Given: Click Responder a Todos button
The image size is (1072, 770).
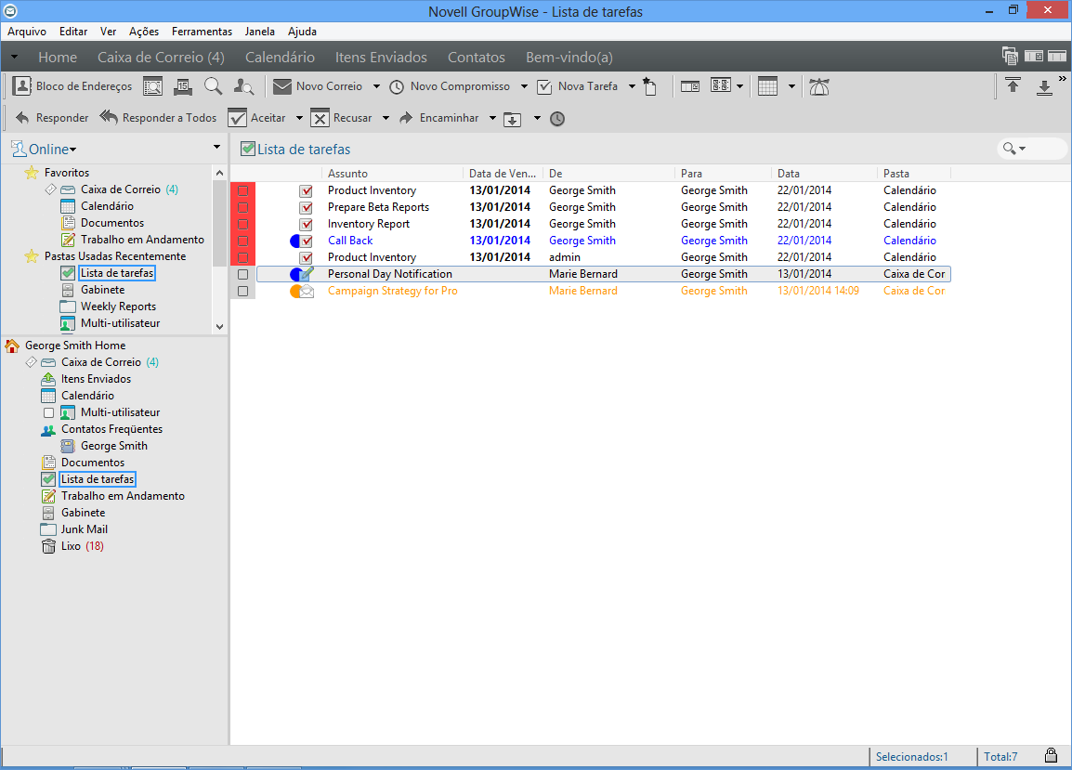Looking at the screenshot, I should 158,118.
